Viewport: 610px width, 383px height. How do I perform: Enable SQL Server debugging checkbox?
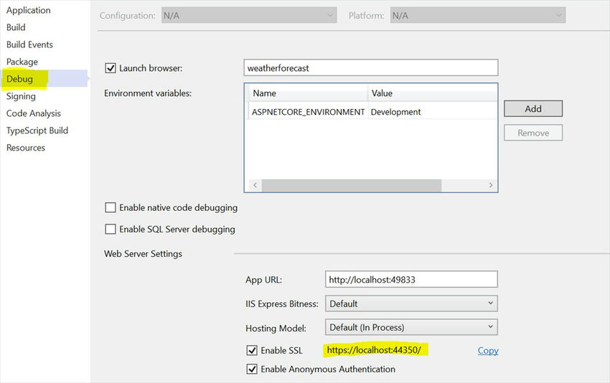pos(111,229)
